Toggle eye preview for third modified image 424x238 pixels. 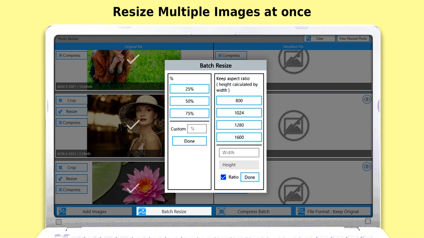click(x=367, y=166)
